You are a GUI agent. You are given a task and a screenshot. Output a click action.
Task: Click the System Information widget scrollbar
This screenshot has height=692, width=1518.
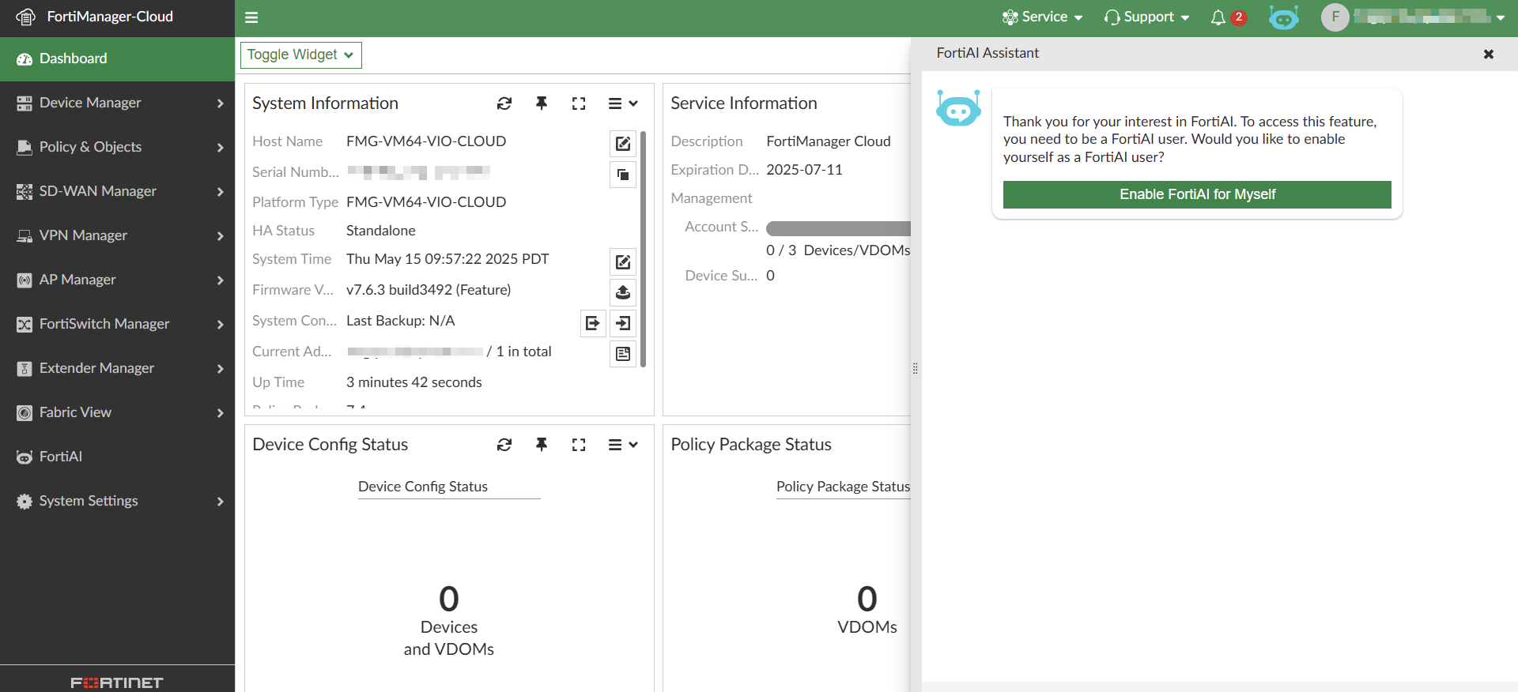tap(644, 249)
